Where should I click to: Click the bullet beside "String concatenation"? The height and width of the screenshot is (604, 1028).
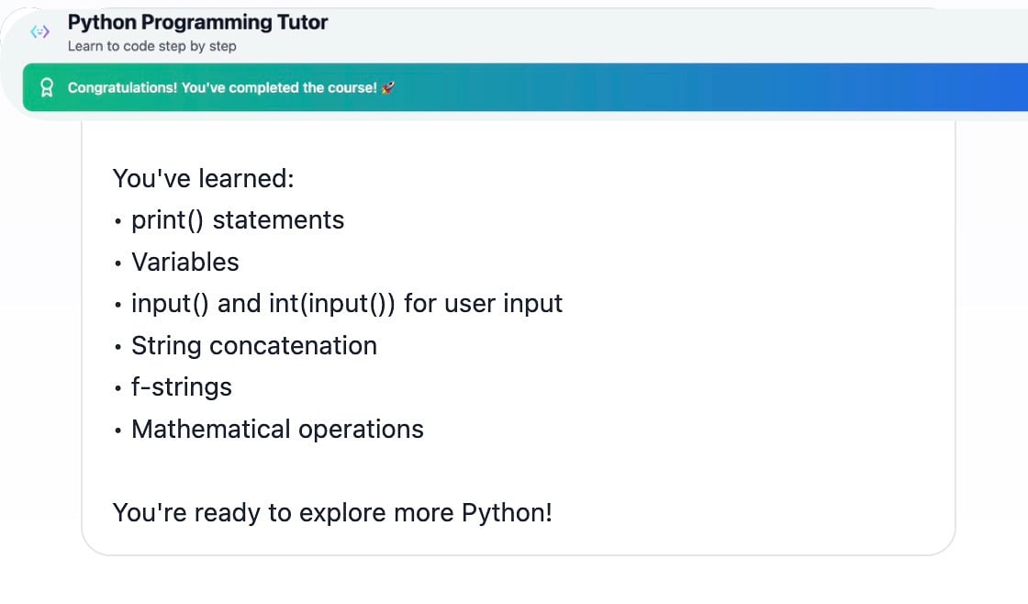(118, 347)
